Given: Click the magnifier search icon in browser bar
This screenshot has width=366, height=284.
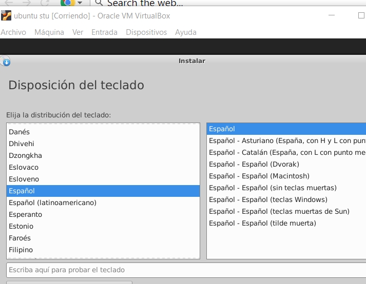Looking at the screenshot, I should (x=99, y=3).
